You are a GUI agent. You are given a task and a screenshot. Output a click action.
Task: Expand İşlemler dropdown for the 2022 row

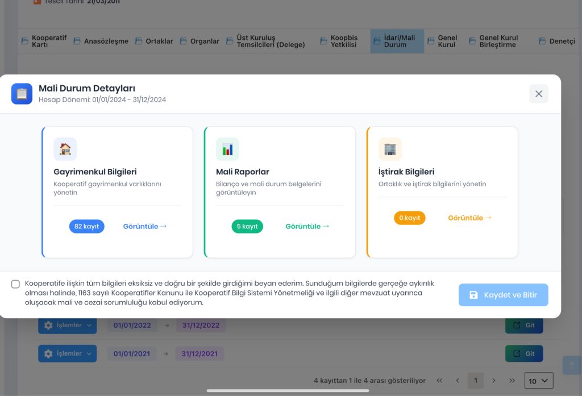(x=68, y=325)
